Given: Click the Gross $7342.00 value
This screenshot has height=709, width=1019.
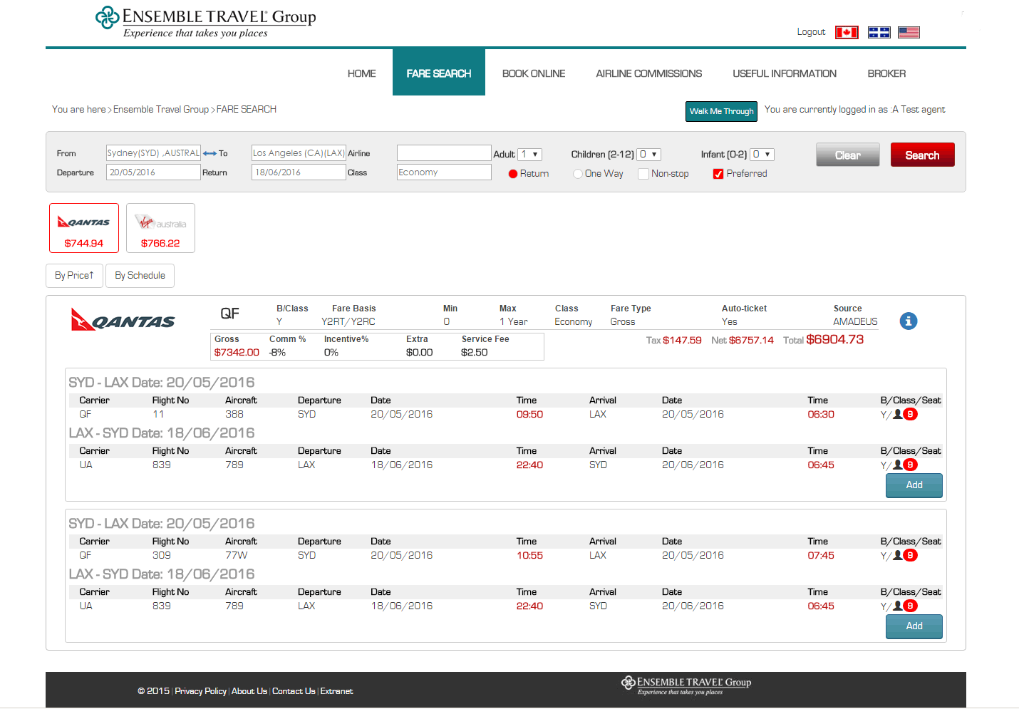Looking at the screenshot, I should click(x=237, y=353).
